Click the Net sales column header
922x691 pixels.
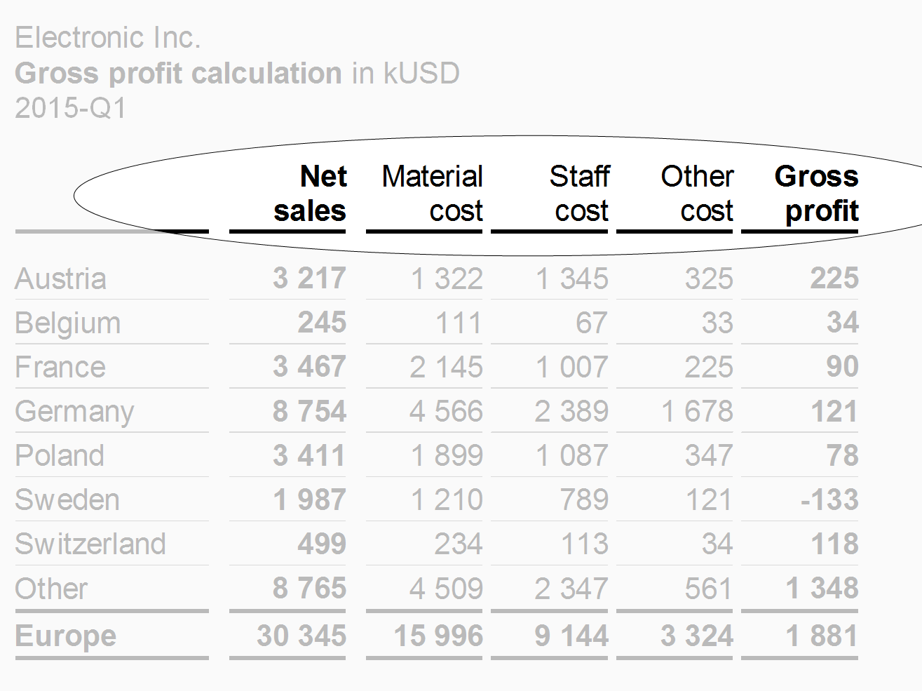[x=310, y=194]
